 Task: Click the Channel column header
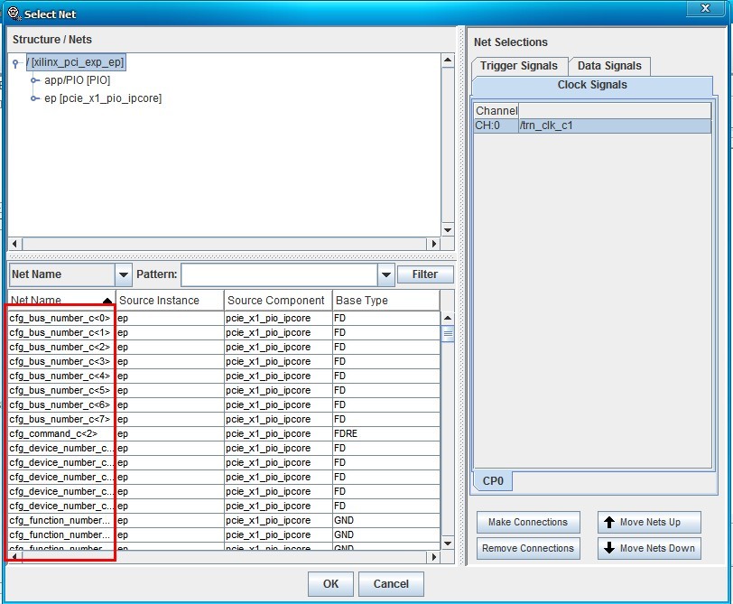click(x=496, y=111)
